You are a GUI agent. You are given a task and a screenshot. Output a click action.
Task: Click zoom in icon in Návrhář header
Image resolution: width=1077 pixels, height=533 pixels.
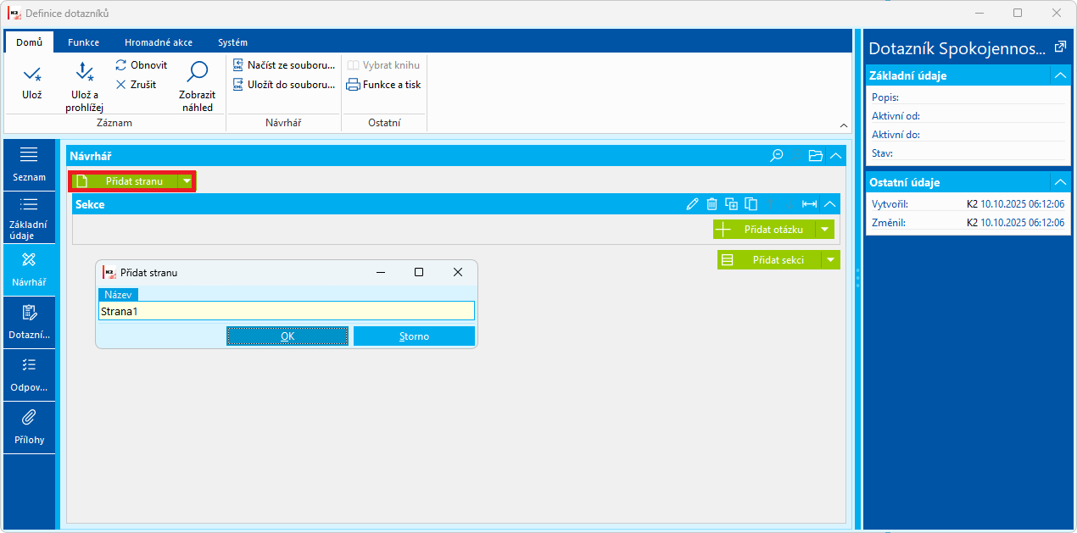tap(796, 156)
